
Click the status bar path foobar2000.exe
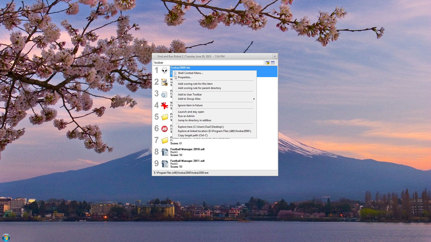[181, 173]
